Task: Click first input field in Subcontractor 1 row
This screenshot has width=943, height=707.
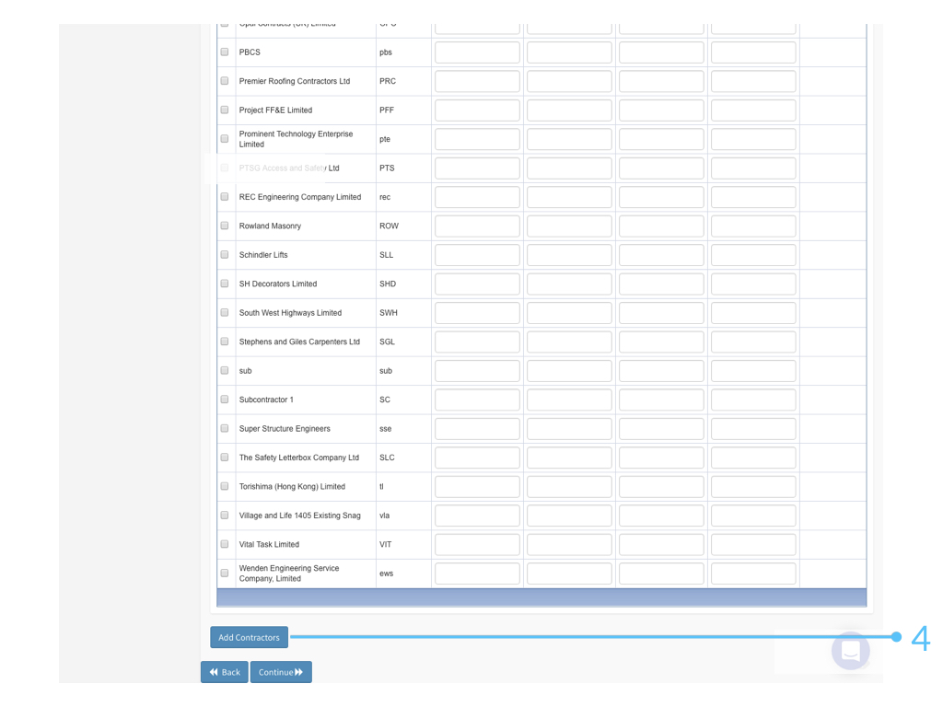Action: tap(478, 400)
